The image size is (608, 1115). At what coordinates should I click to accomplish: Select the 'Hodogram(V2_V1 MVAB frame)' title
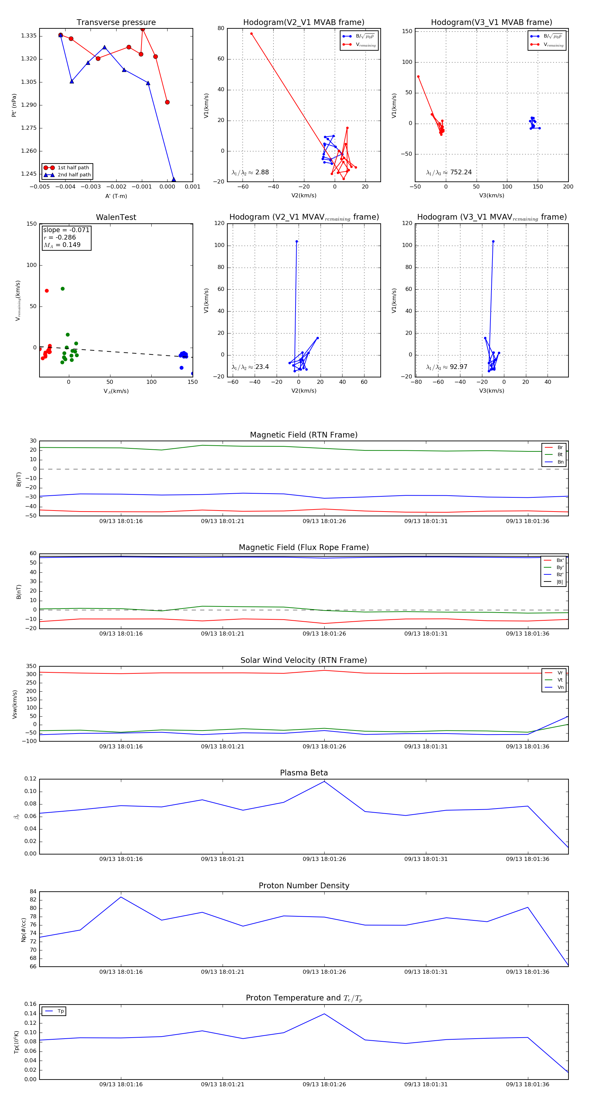click(x=304, y=23)
